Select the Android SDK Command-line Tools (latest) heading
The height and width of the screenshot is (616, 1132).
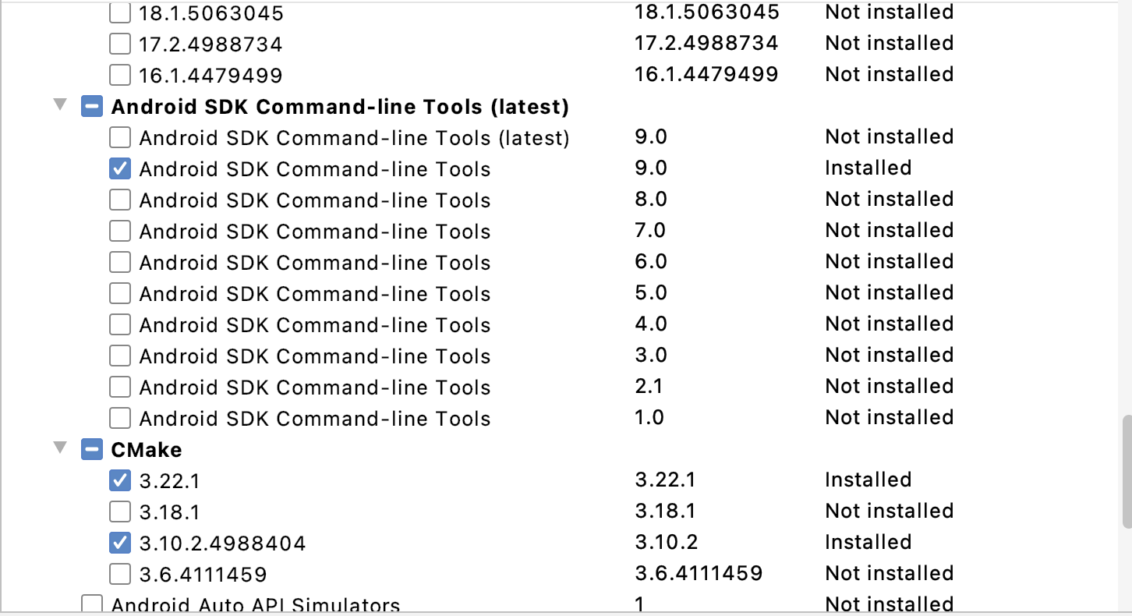[x=340, y=107]
